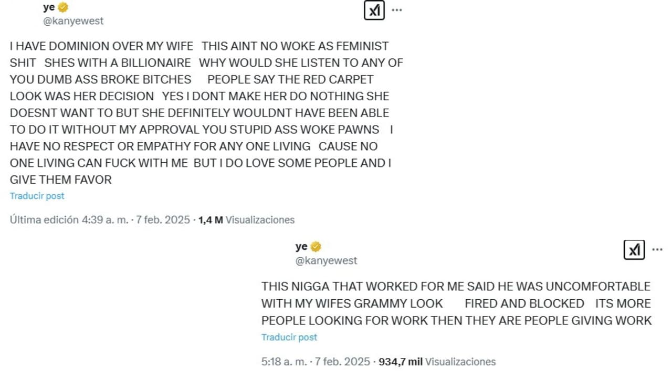The image size is (672, 378).
Task: Open edit history via 'Última edición' label
Action: (x=44, y=220)
